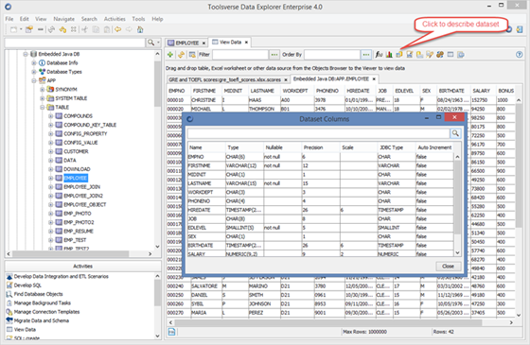Image resolution: width=530 pixels, height=345 pixels.
Task: Click the exit icon at top right corner
Action: click(520, 29)
